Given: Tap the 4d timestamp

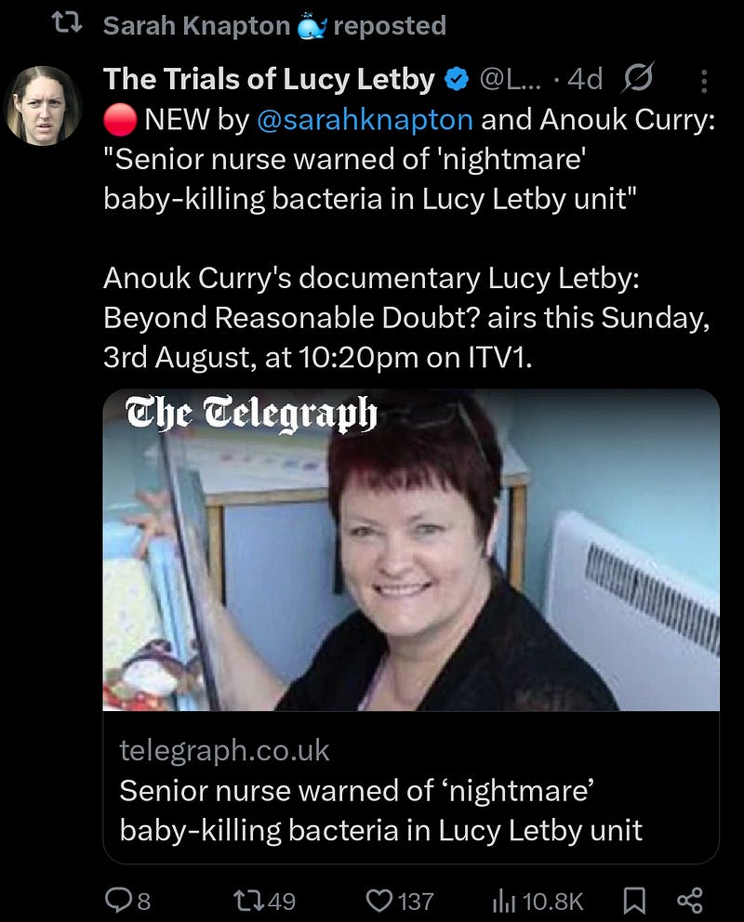Looking at the screenshot, I should coord(585,79).
